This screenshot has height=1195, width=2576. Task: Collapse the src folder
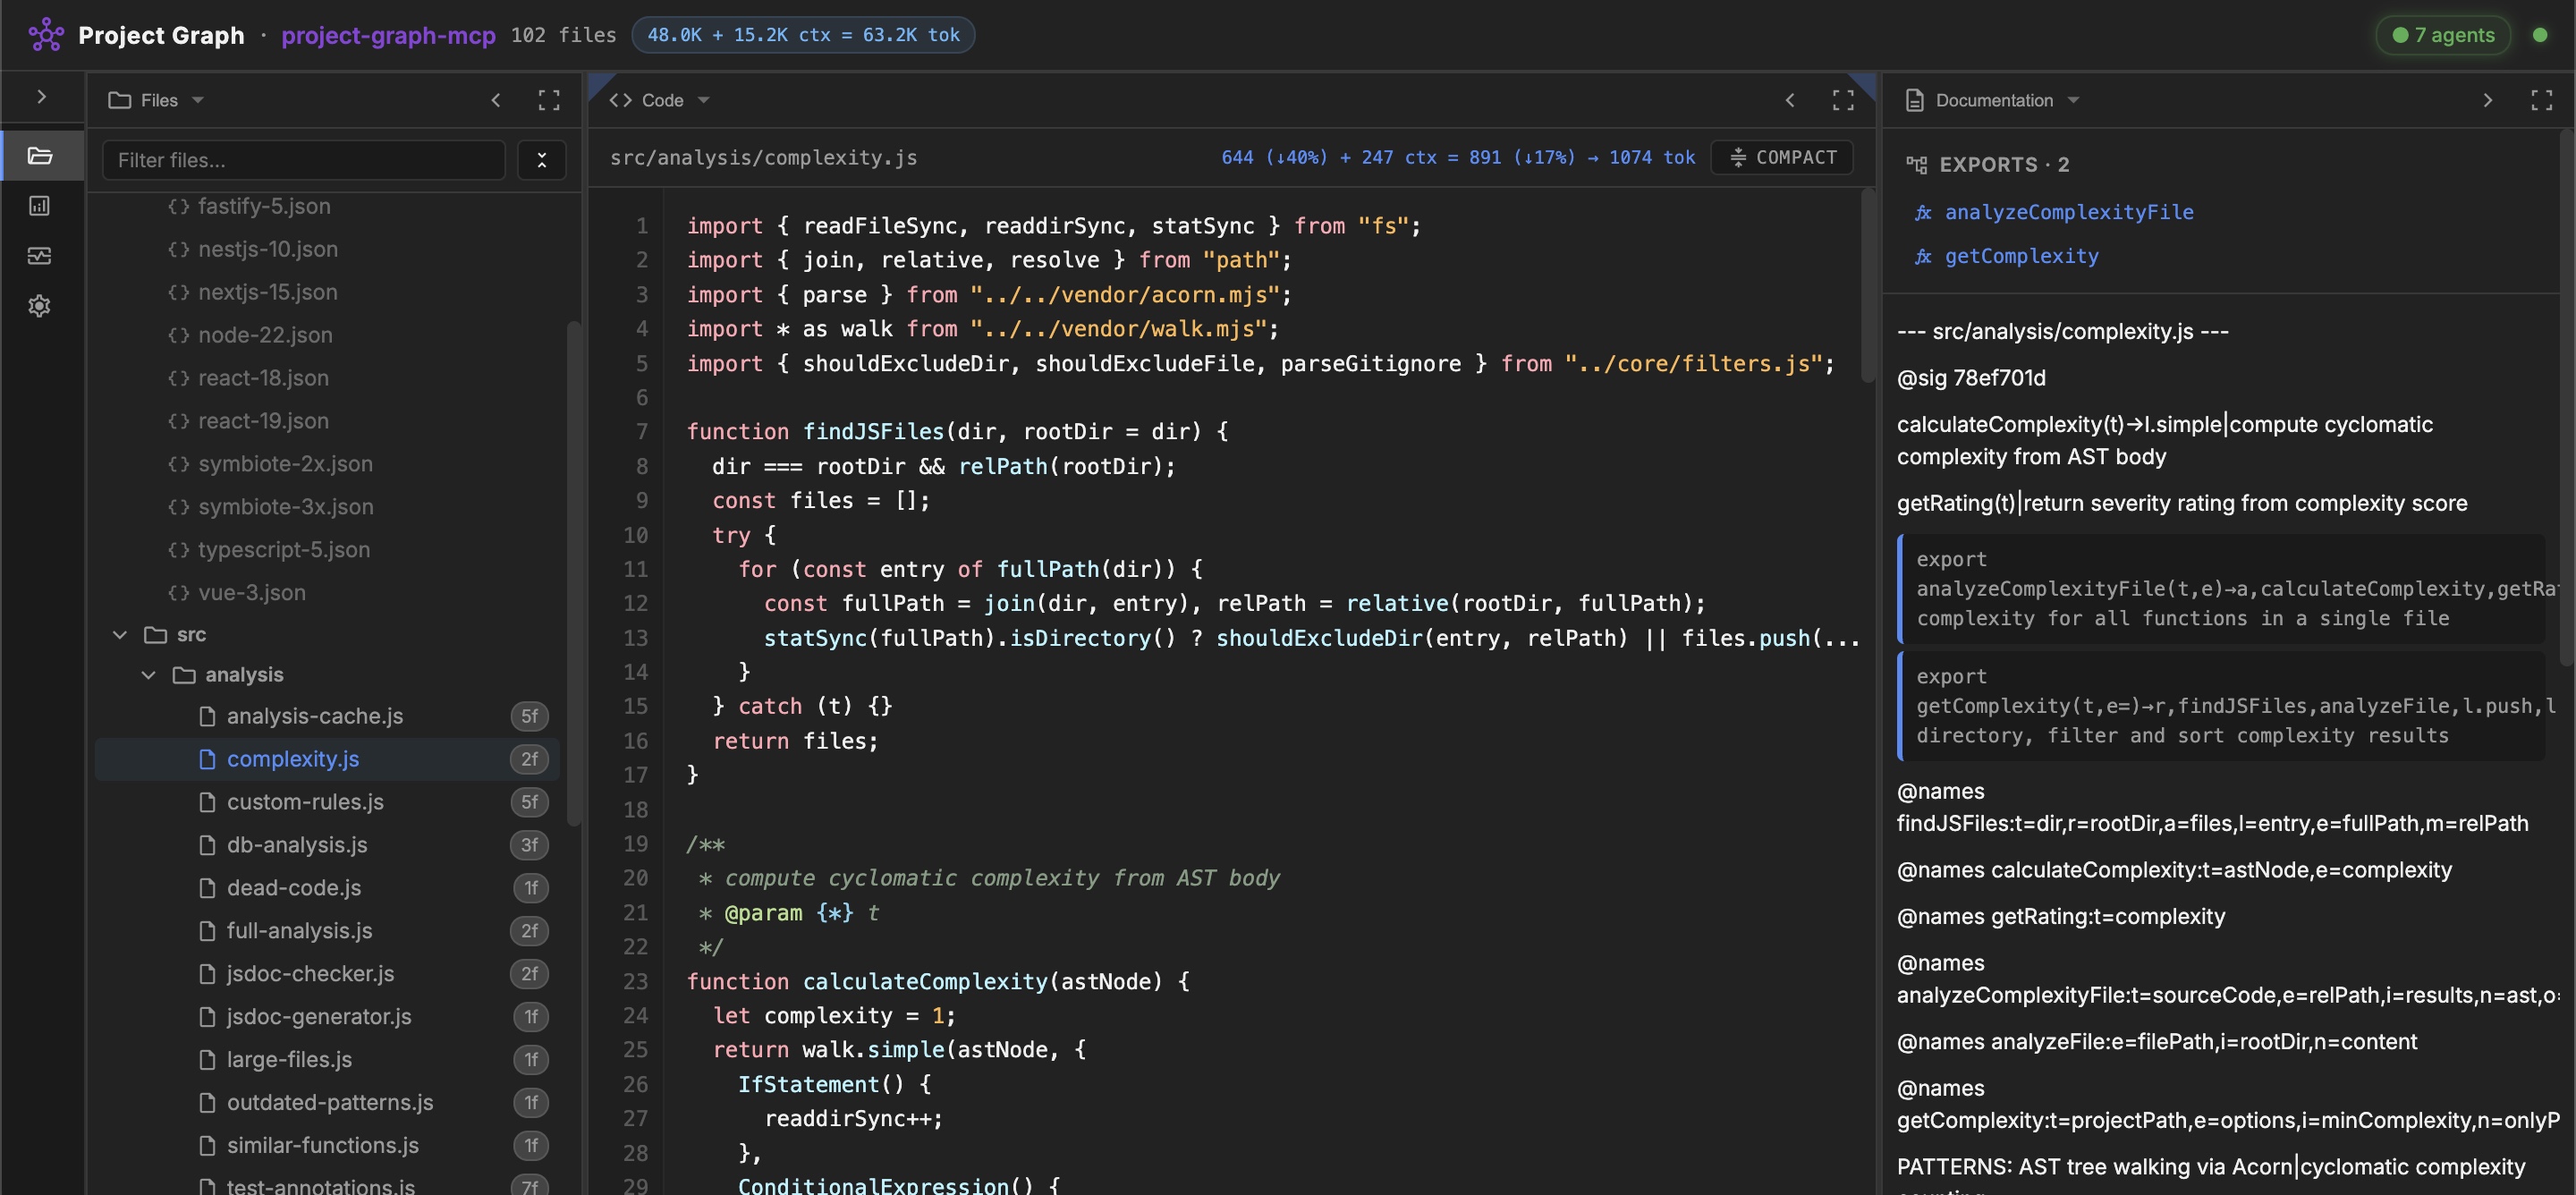point(120,635)
